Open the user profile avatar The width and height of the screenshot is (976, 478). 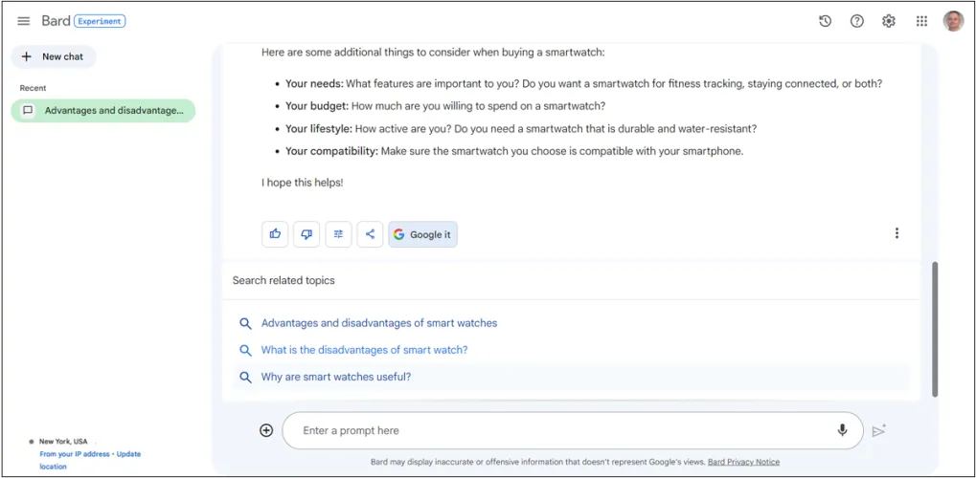coord(953,21)
